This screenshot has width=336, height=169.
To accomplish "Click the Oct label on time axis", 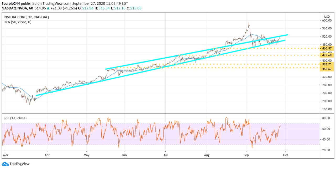I will pos(286,155).
